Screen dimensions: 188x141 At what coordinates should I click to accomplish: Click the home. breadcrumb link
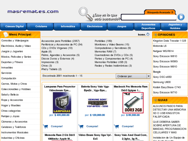142,35
